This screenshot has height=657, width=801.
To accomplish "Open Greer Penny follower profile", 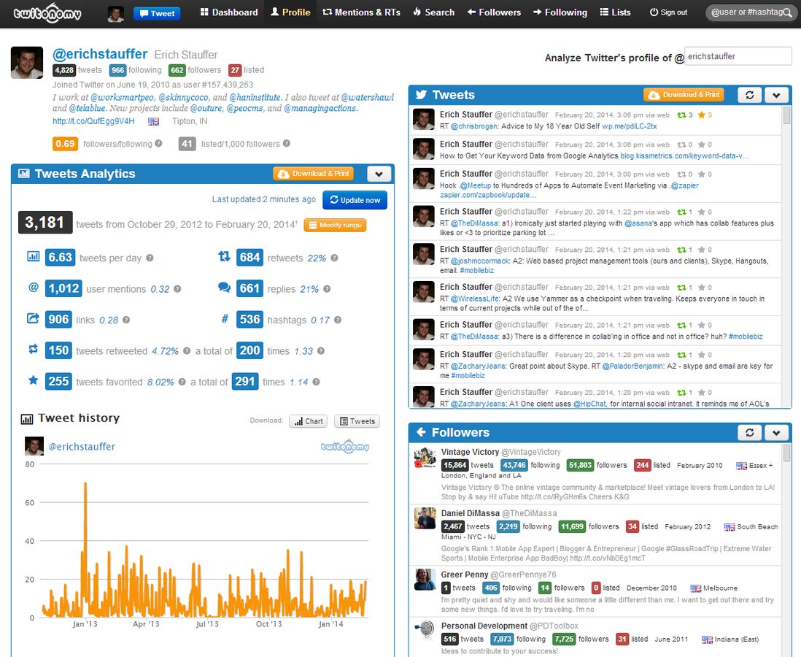I will pyautogui.click(x=465, y=575).
